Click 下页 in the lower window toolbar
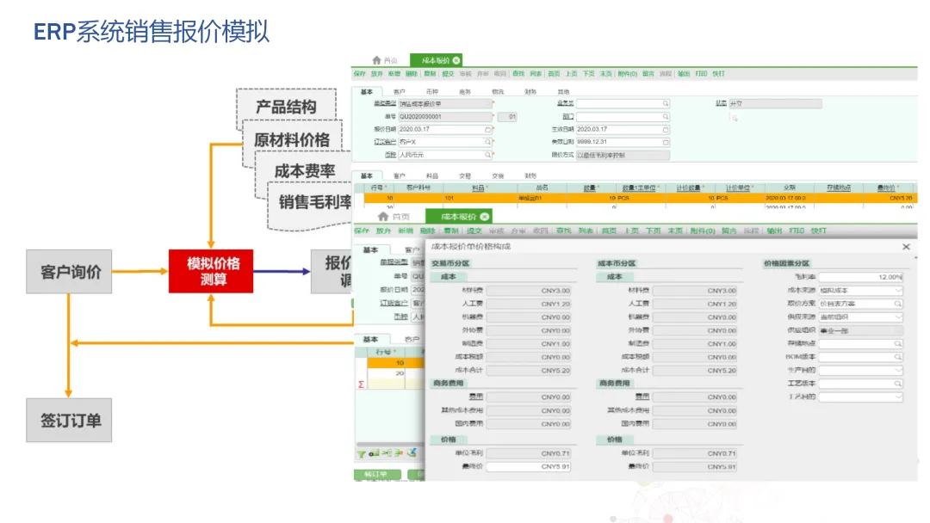 653,231
